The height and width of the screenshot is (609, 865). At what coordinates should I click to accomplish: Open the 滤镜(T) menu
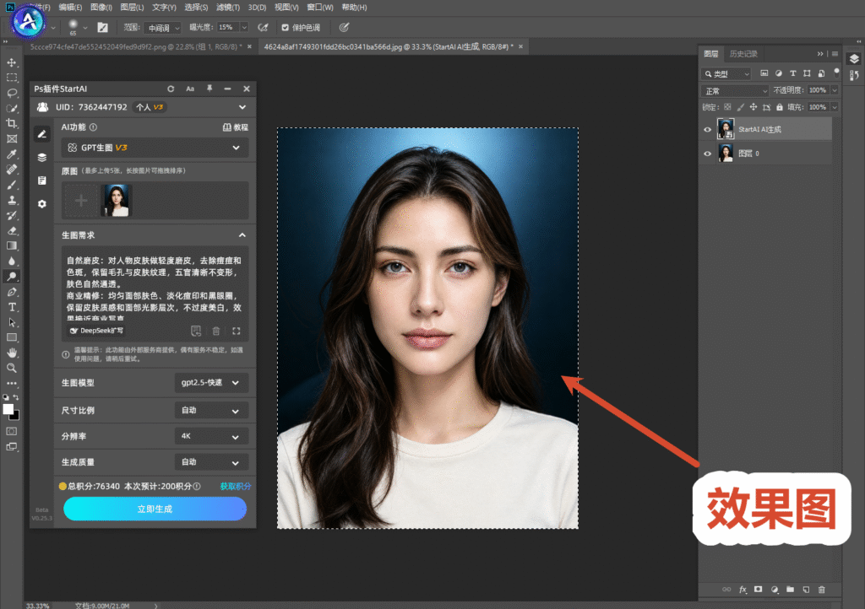228,7
